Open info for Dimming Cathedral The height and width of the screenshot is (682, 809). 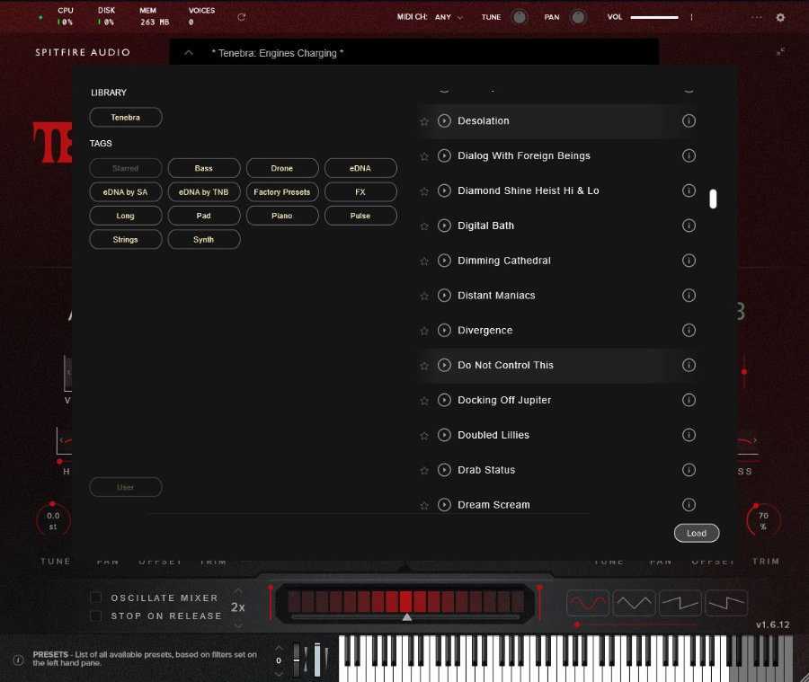pos(689,261)
